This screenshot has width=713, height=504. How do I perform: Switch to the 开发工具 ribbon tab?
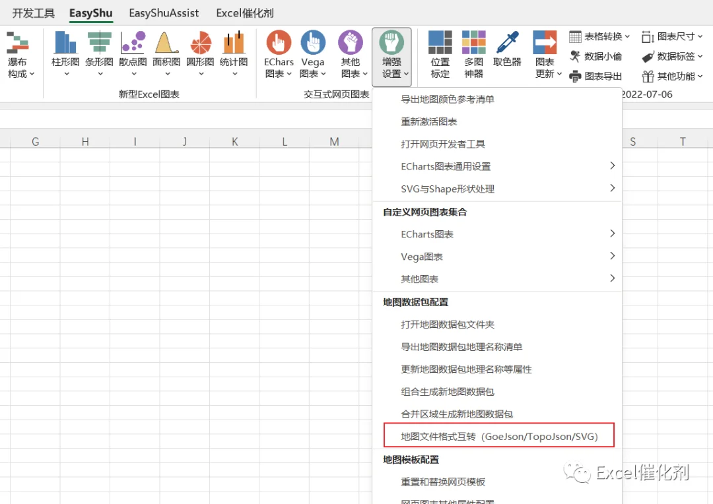[33, 13]
